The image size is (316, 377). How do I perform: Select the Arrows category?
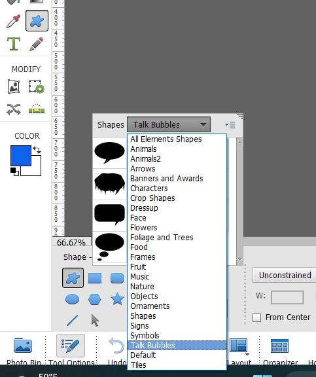tap(177, 169)
